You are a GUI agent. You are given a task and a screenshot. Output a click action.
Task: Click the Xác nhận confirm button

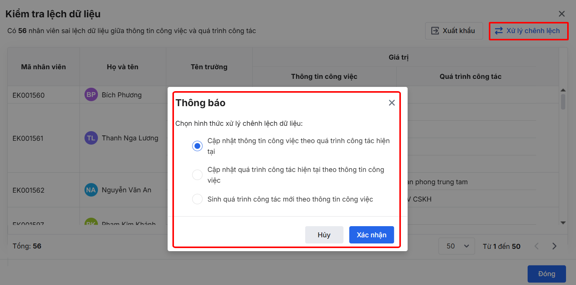pos(371,235)
